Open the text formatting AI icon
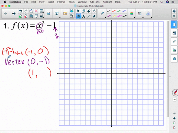Image resolution: width=178 pixels, height=133 pixels. (42, 16)
